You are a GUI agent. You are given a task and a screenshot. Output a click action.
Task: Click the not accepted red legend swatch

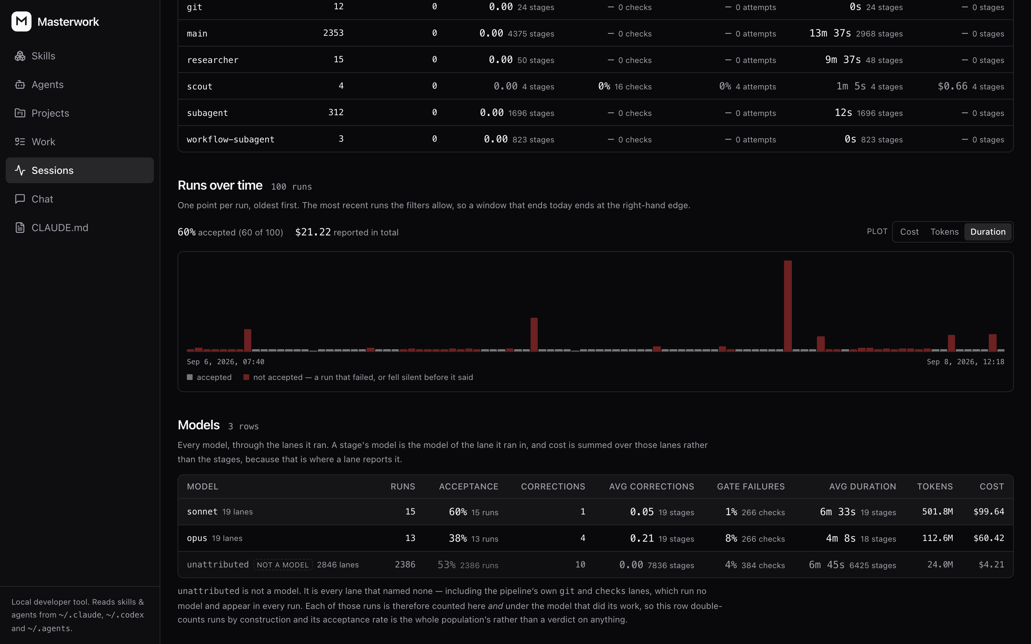pyautogui.click(x=246, y=377)
